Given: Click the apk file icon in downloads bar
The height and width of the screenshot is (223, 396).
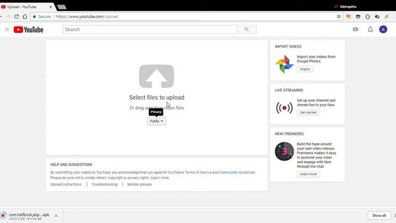Looking at the screenshot, I should [x=3, y=216].
